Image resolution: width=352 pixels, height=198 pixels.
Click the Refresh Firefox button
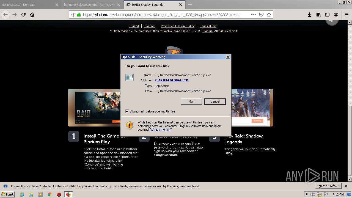[x=328, y=186]
